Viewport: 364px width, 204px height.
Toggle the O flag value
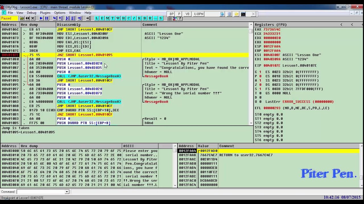(x=260, y=102)
